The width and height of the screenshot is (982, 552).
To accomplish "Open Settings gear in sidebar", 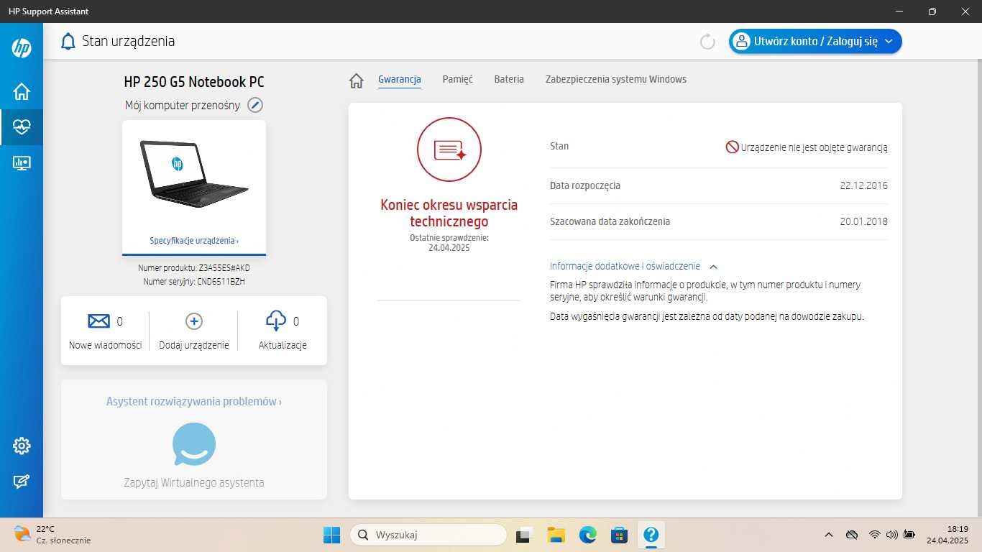I will pyautogui.click(x=22, y=446).
